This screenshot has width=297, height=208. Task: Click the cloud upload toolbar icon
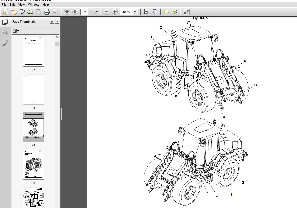(x=30, y=12)
